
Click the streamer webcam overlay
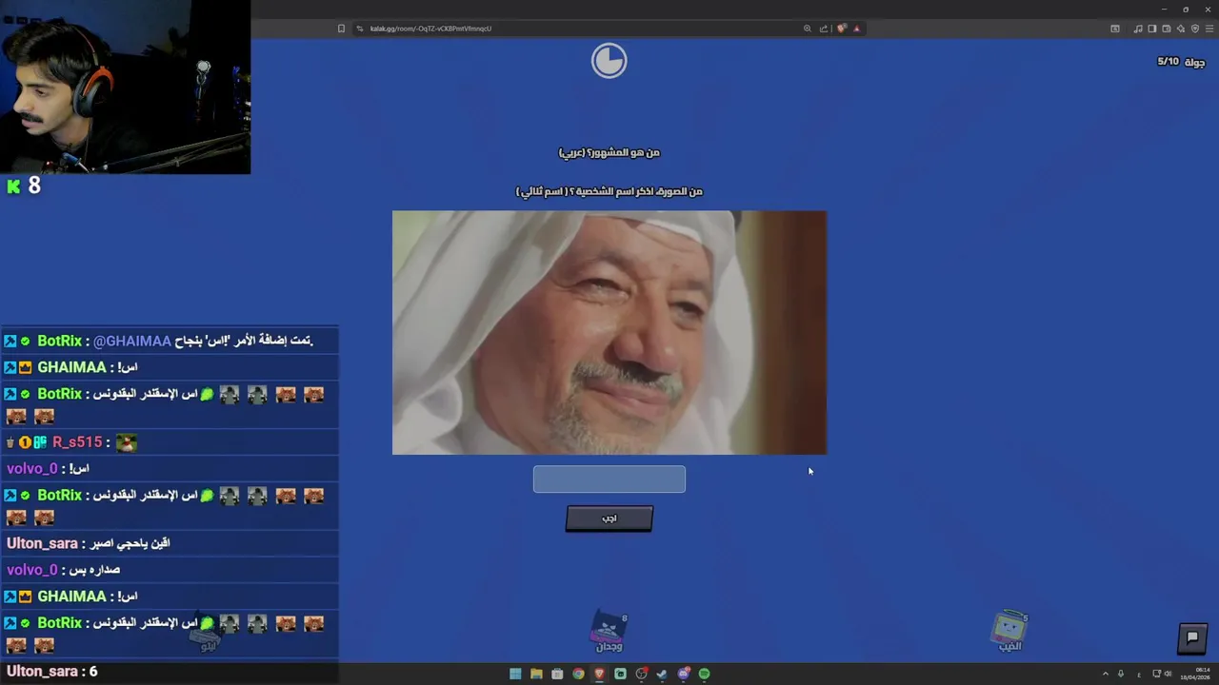click(125, 87)
